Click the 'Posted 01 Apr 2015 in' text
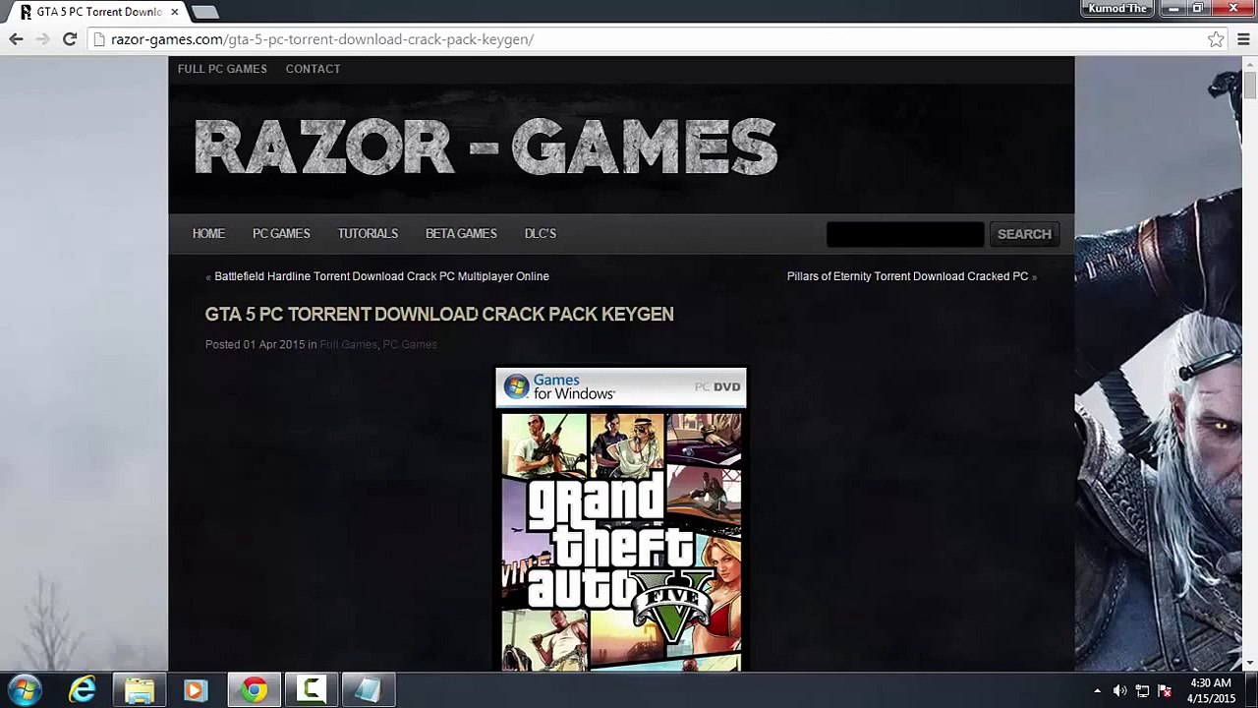This screenshot has height=708, width=1258. pyautogui.click(x=260, y=344)
